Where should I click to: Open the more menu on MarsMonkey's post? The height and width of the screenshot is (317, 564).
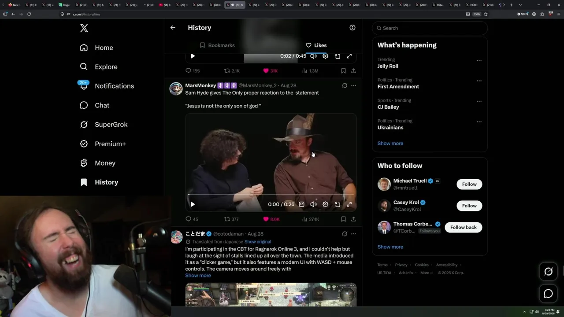pyautogui.click(x=353, y=85)
